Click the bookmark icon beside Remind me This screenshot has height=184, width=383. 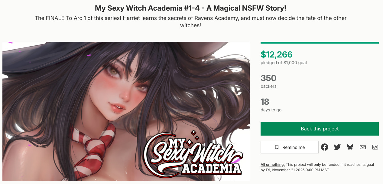(x=277, y=147)
